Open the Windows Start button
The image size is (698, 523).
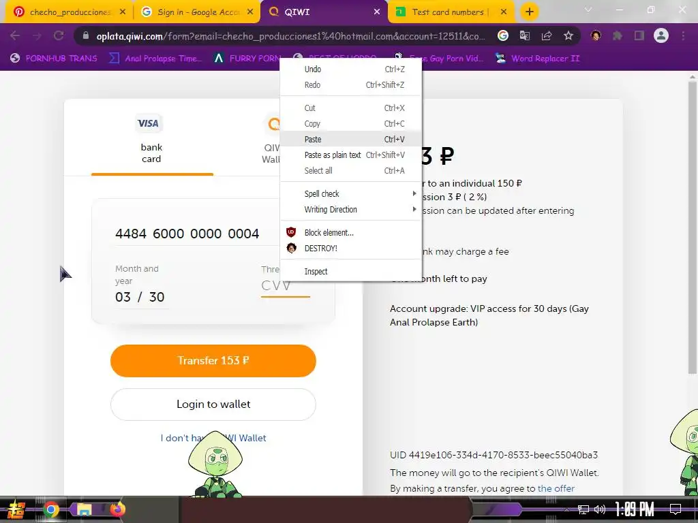(15, 509)
